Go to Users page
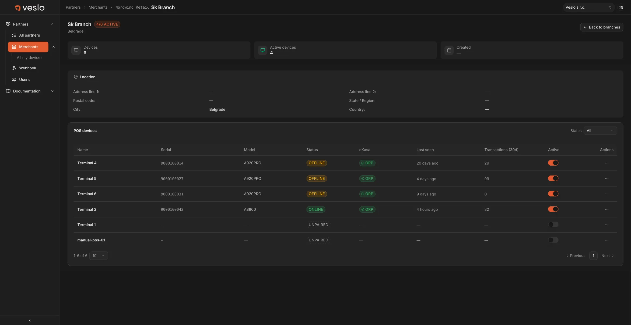Image resolution: width=631 pixels, height=325 pixels. pyautogui.click(x=24, y=80)
